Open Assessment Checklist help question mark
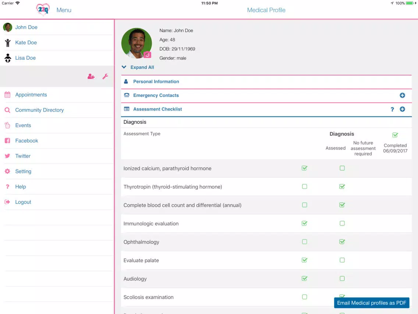The height and width of the screenshot is (314, 418). coord(392,109)
